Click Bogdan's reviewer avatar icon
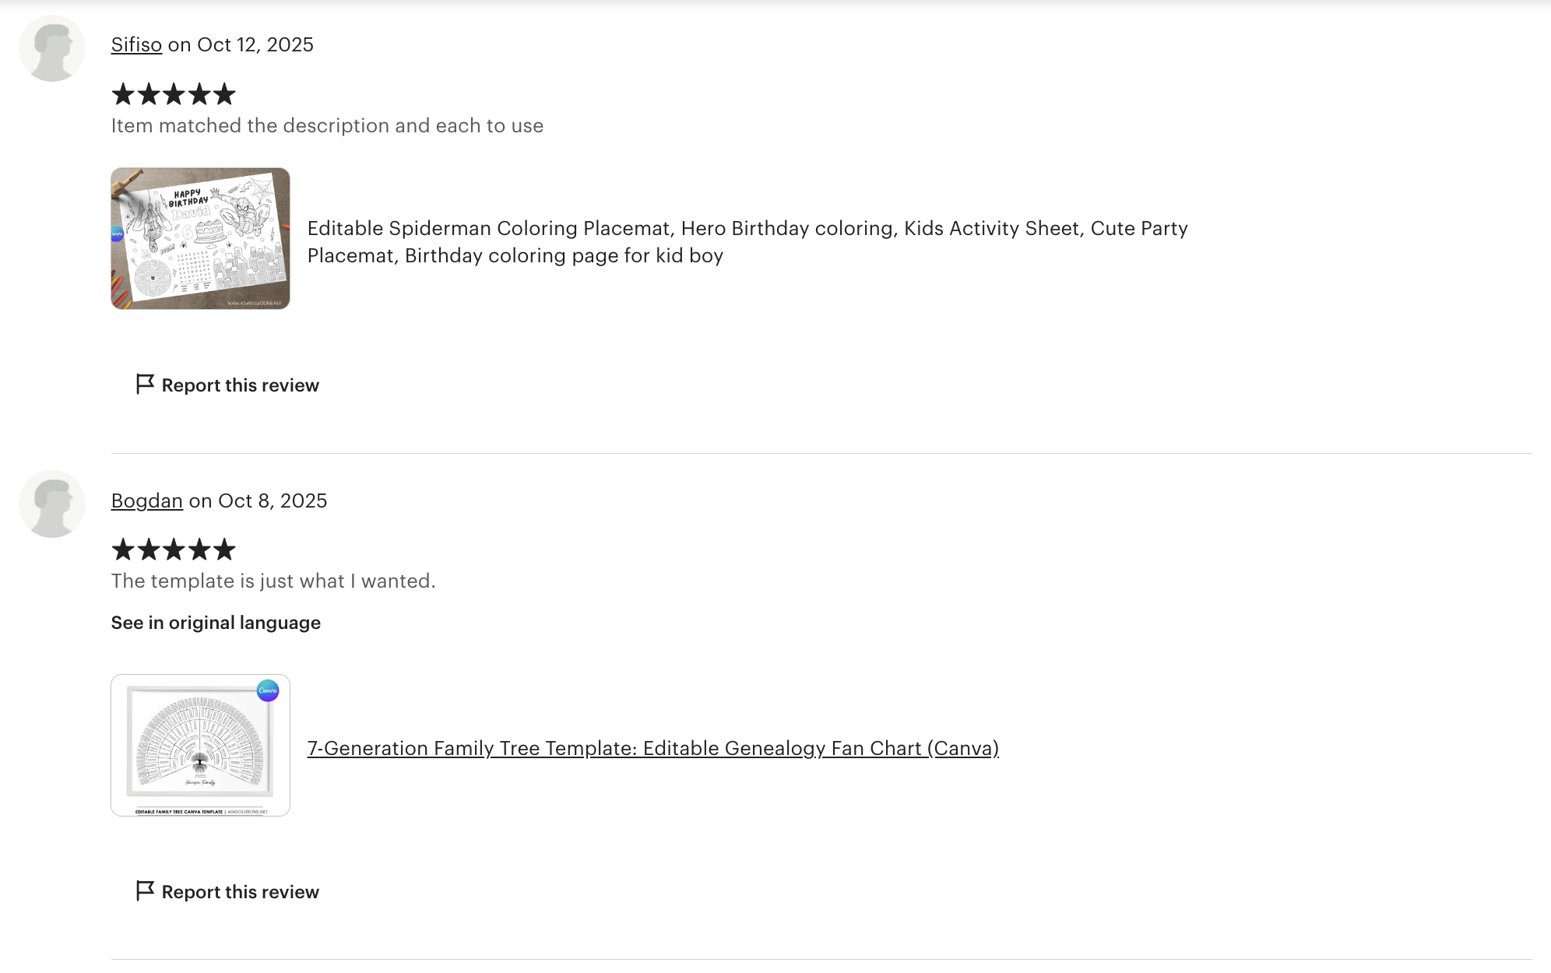Viewport: 1551px width, 973px height. (52, 504)
